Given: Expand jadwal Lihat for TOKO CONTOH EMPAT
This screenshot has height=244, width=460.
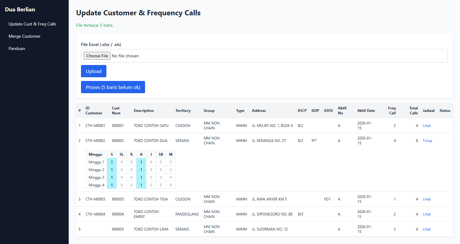Looking at the screenshot, I should pos(427,214).
